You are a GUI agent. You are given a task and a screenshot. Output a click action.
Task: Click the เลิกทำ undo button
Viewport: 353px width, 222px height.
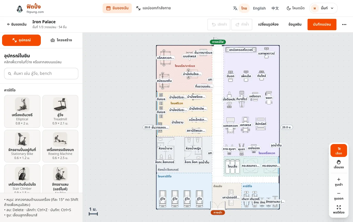pos(219,25)
